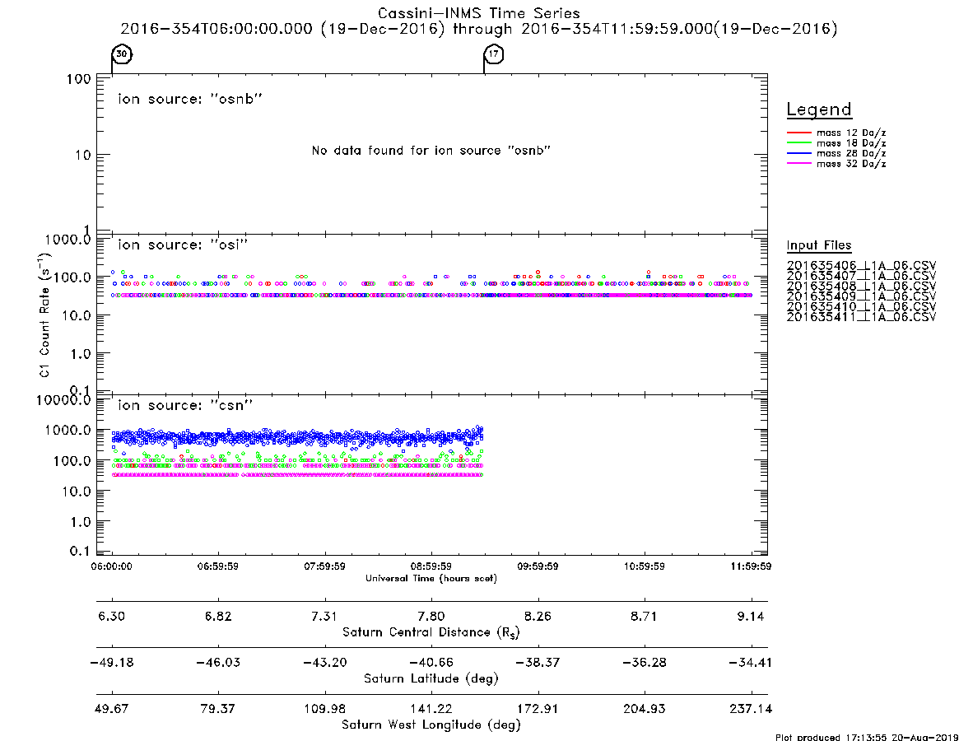This screenshot has height=741, width=959.
Task: Click the green mass 18 Da/z legend line
Action: tap(798, 142)
